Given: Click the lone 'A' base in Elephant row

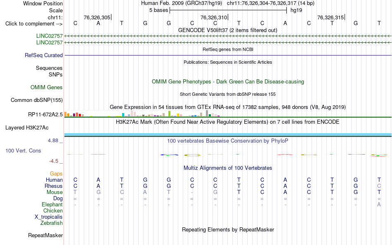Looking at the screenshot, I should point(379,204).
